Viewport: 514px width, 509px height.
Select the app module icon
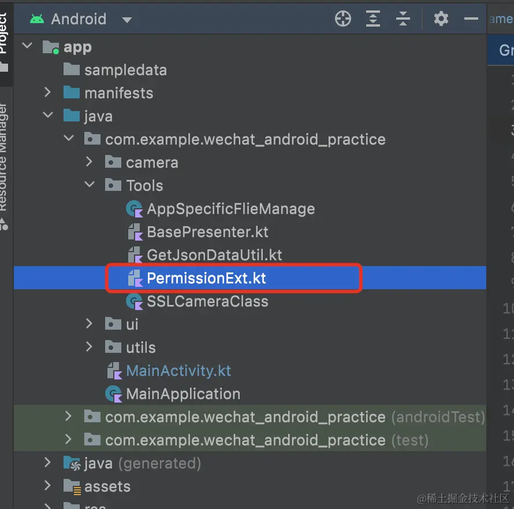point(51,47)
